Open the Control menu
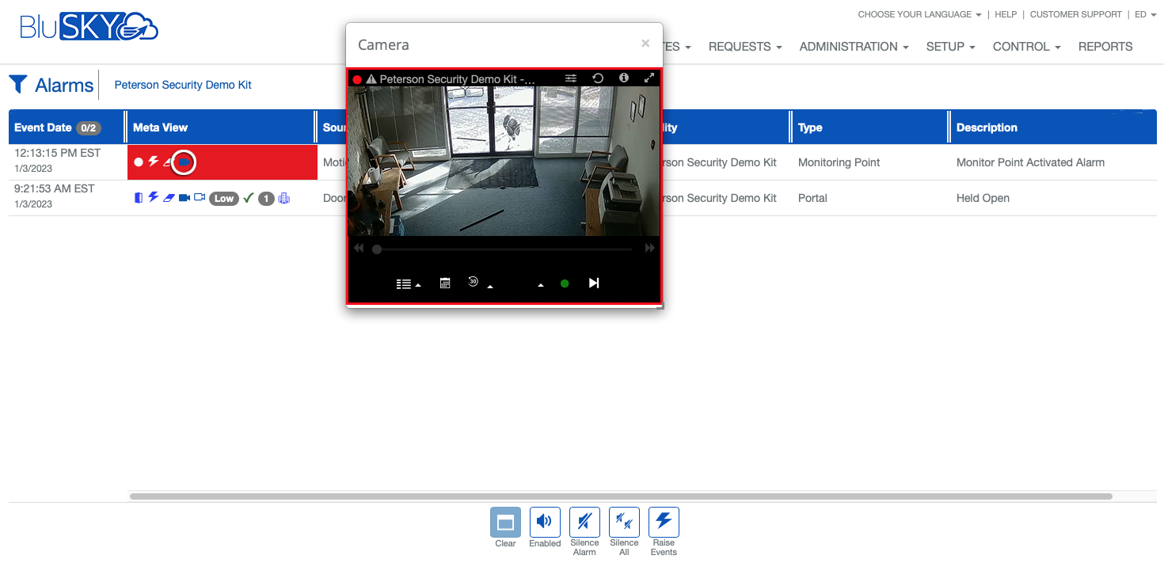This screenshot has width=1164, height=563. point(1026,47)
